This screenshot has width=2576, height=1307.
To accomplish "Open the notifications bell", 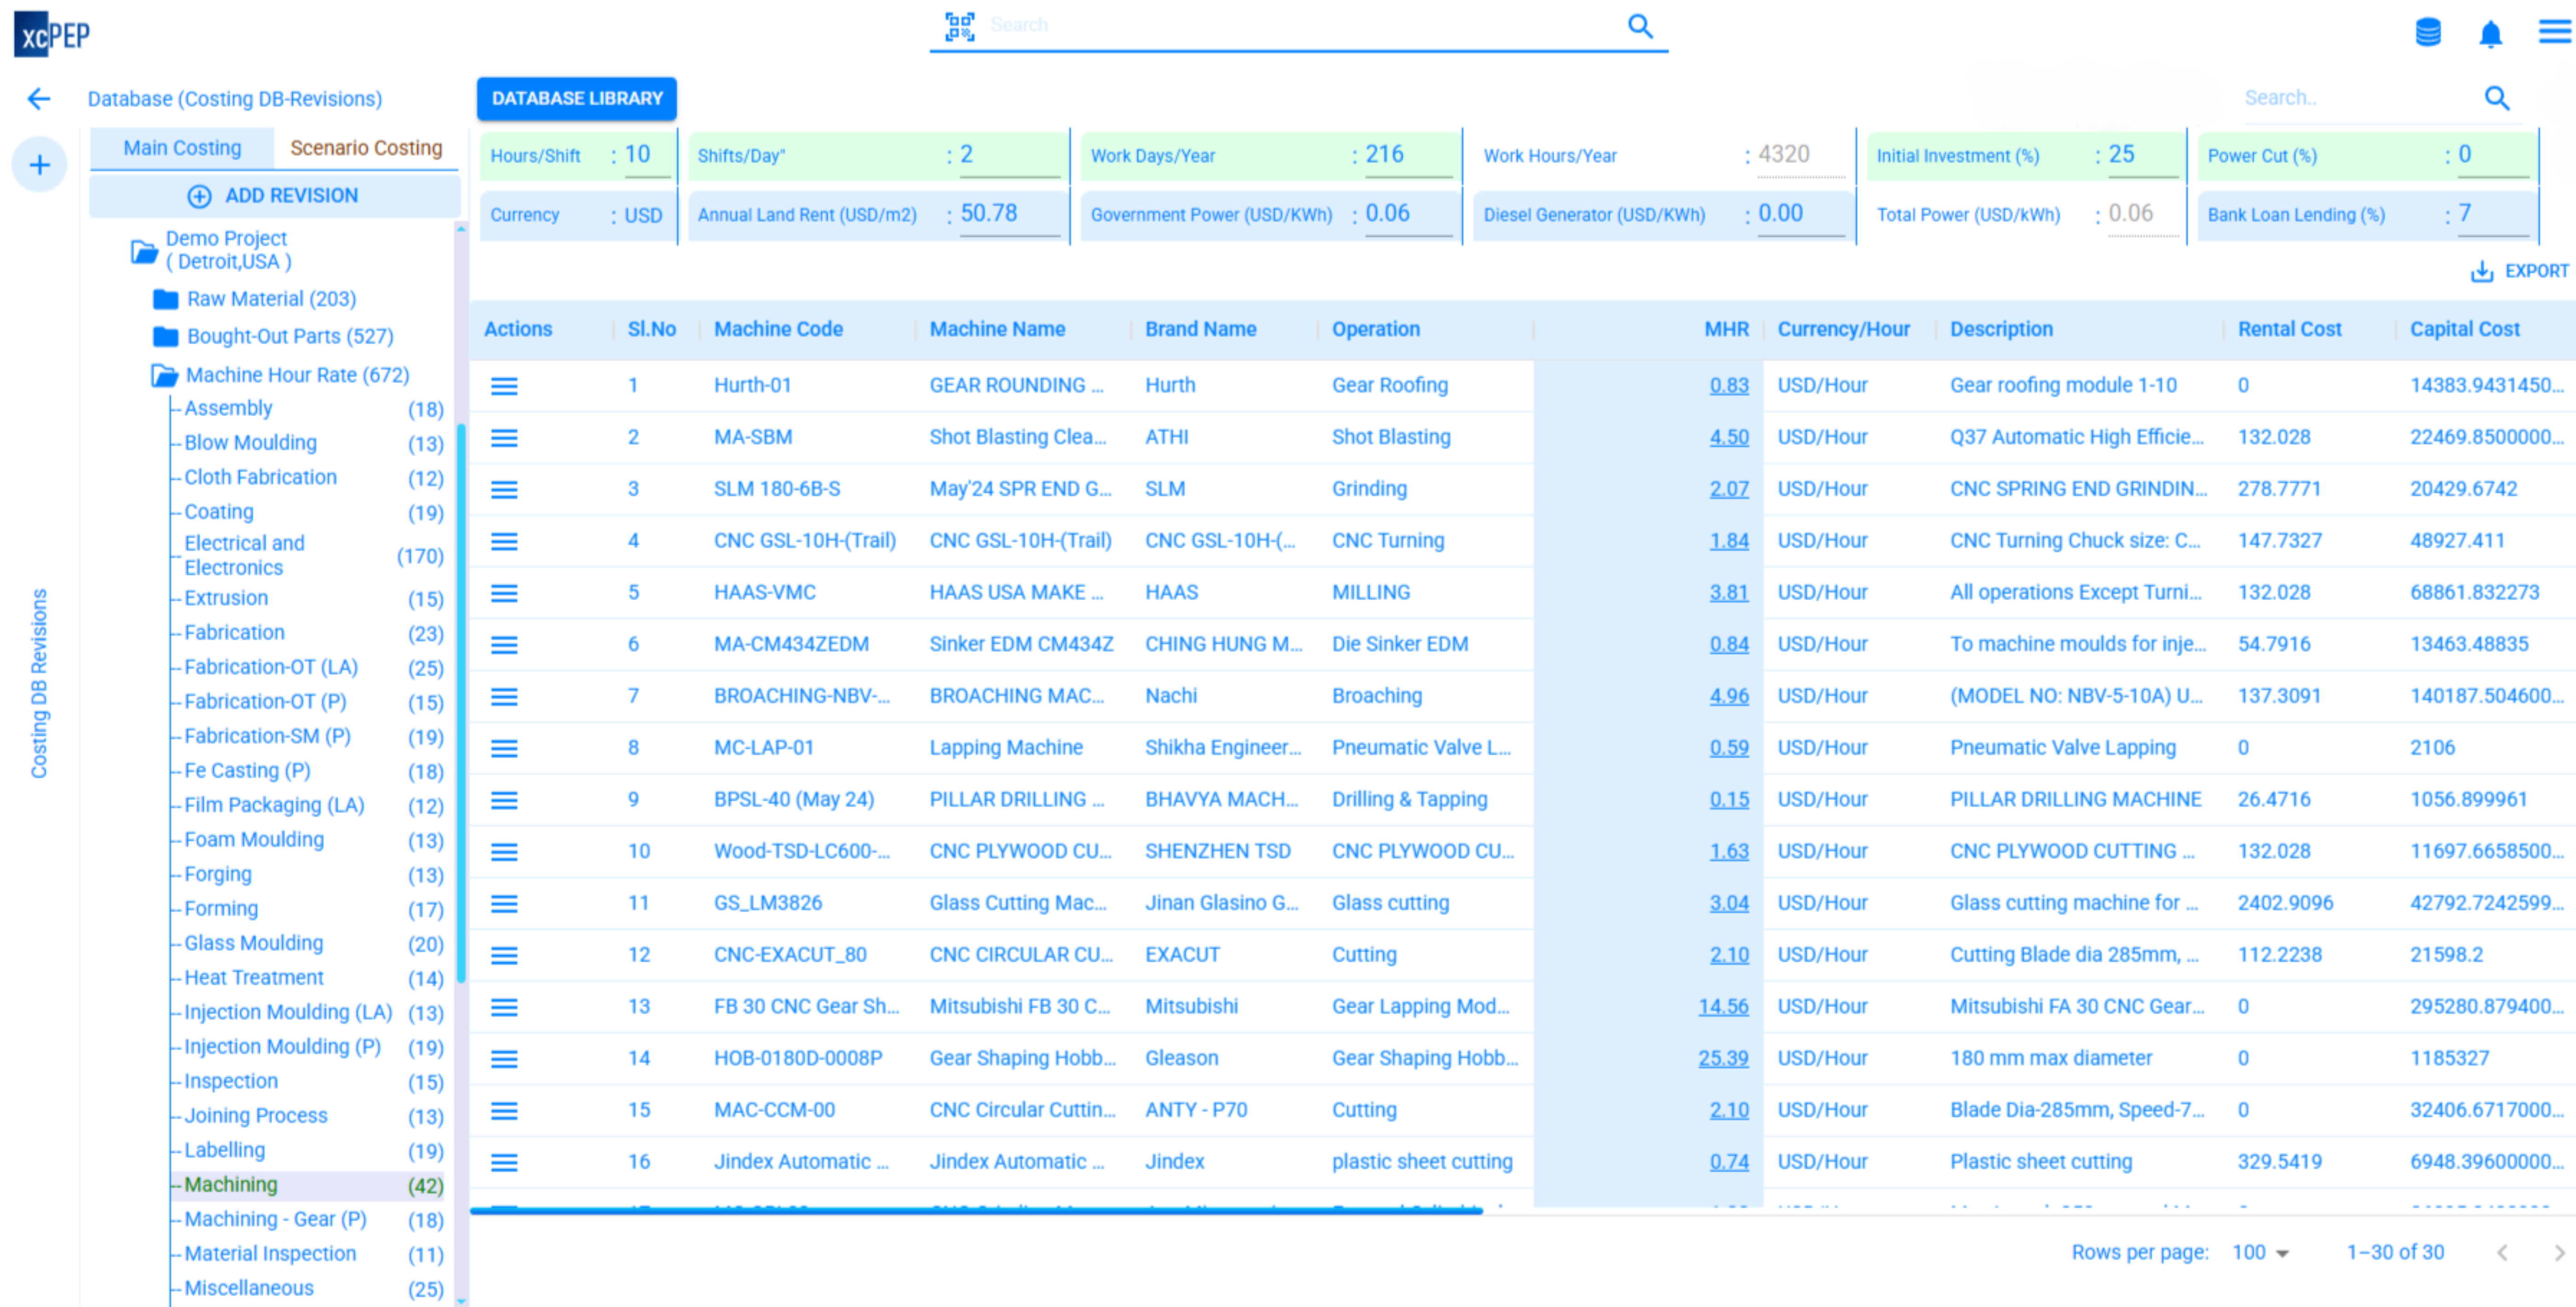I will pos(2490,33).
